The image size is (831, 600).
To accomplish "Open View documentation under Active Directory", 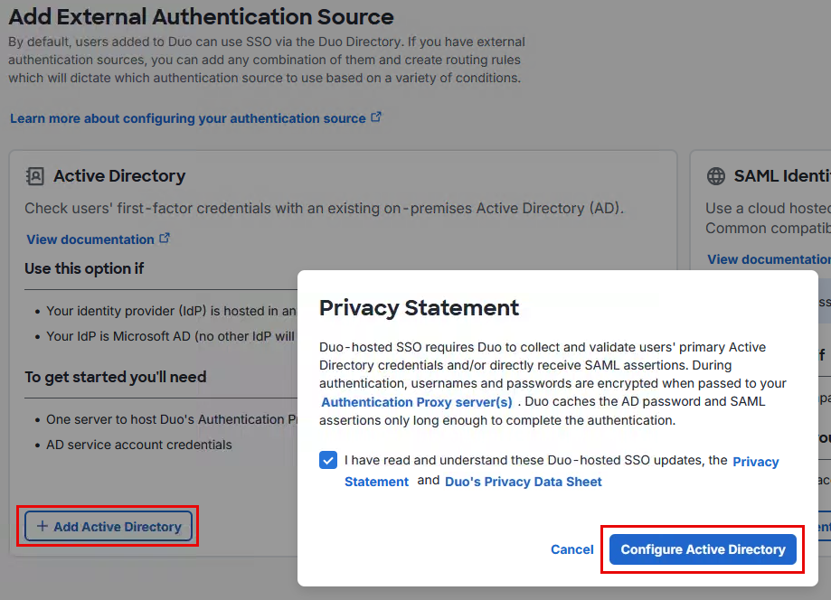I will [x=90, y=239].
